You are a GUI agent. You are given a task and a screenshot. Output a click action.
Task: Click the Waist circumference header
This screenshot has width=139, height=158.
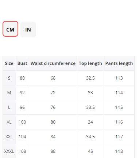point(53,63)
